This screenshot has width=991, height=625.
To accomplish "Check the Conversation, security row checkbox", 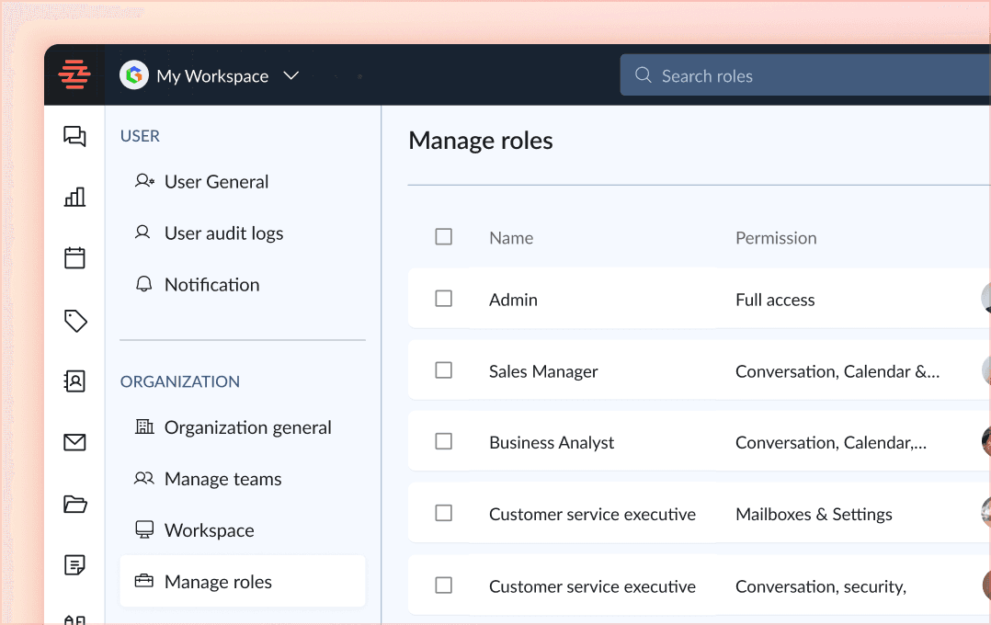I will [x=444, y=585].
